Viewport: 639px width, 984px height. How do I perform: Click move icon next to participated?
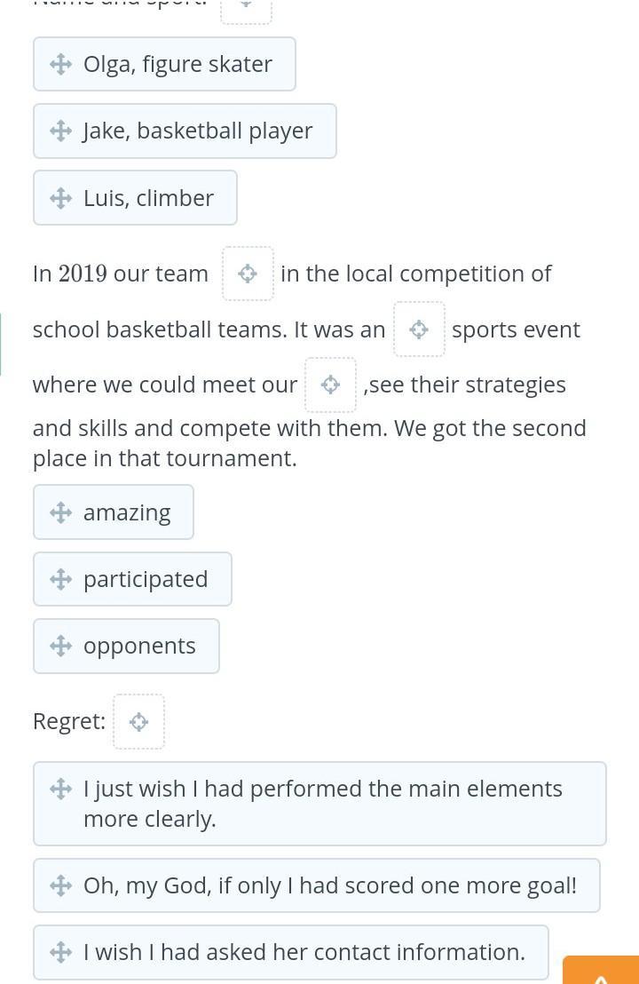coord(60,579)
